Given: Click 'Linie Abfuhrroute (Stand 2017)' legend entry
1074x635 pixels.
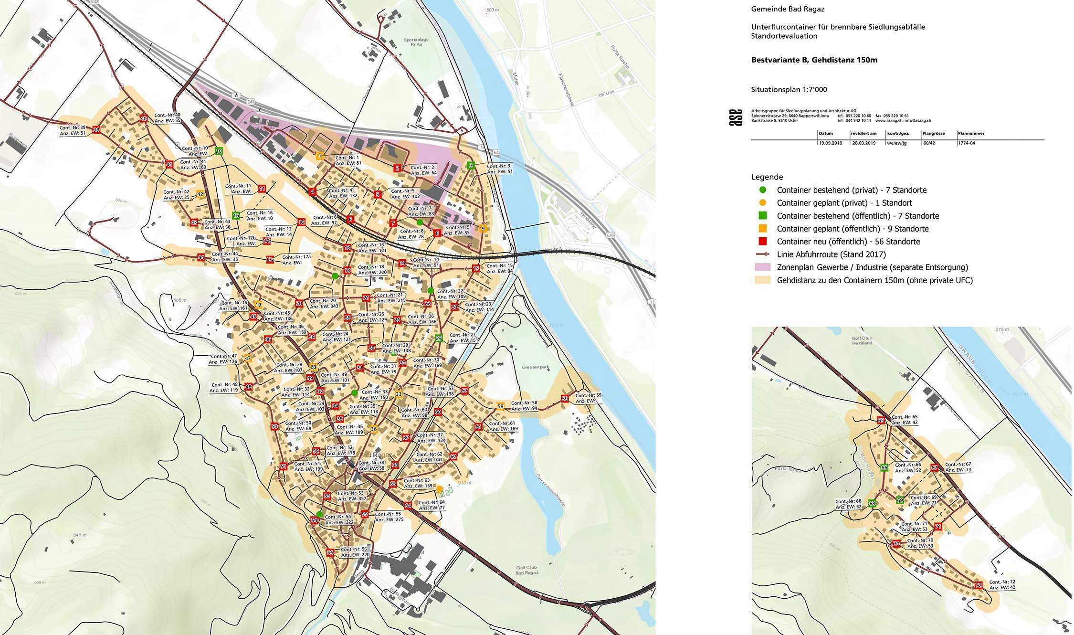Looking at the screenshot, I should point(831,254).
